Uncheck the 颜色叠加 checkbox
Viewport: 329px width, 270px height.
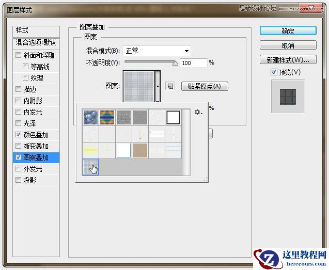coord(19,134)
